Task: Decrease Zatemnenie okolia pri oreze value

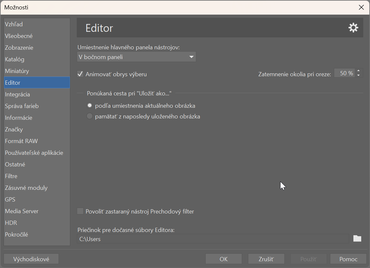Action: pos(358,75)
